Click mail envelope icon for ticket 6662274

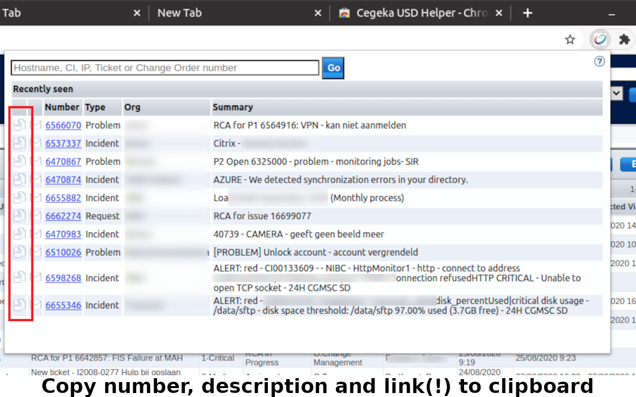click(36, 216)
